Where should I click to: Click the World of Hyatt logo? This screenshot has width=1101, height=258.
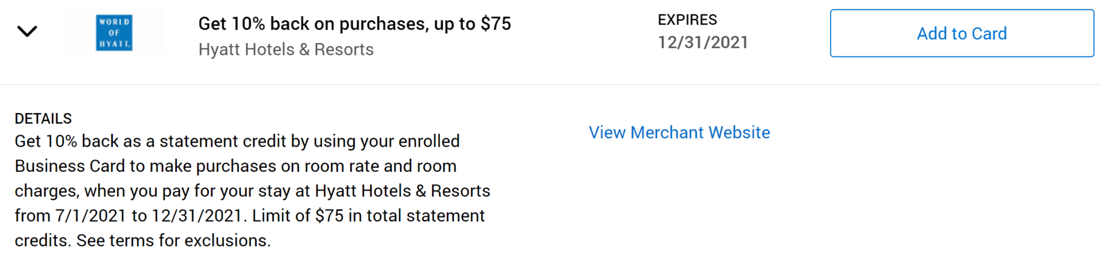pos(114,33)
